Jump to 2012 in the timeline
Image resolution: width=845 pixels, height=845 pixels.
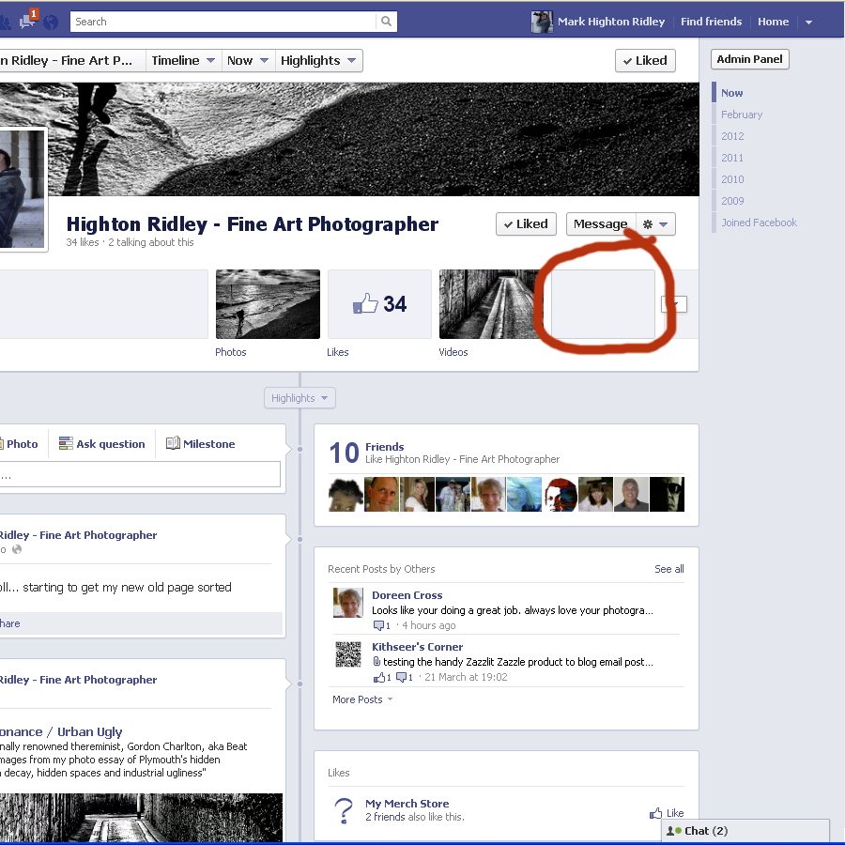[732, 136]
